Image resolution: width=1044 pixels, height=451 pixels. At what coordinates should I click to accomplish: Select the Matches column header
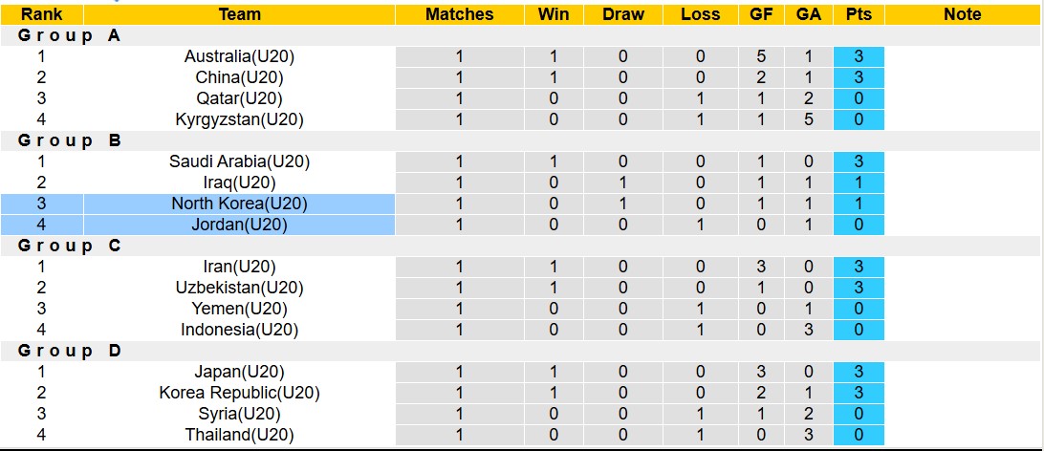(x=459, y=14)
